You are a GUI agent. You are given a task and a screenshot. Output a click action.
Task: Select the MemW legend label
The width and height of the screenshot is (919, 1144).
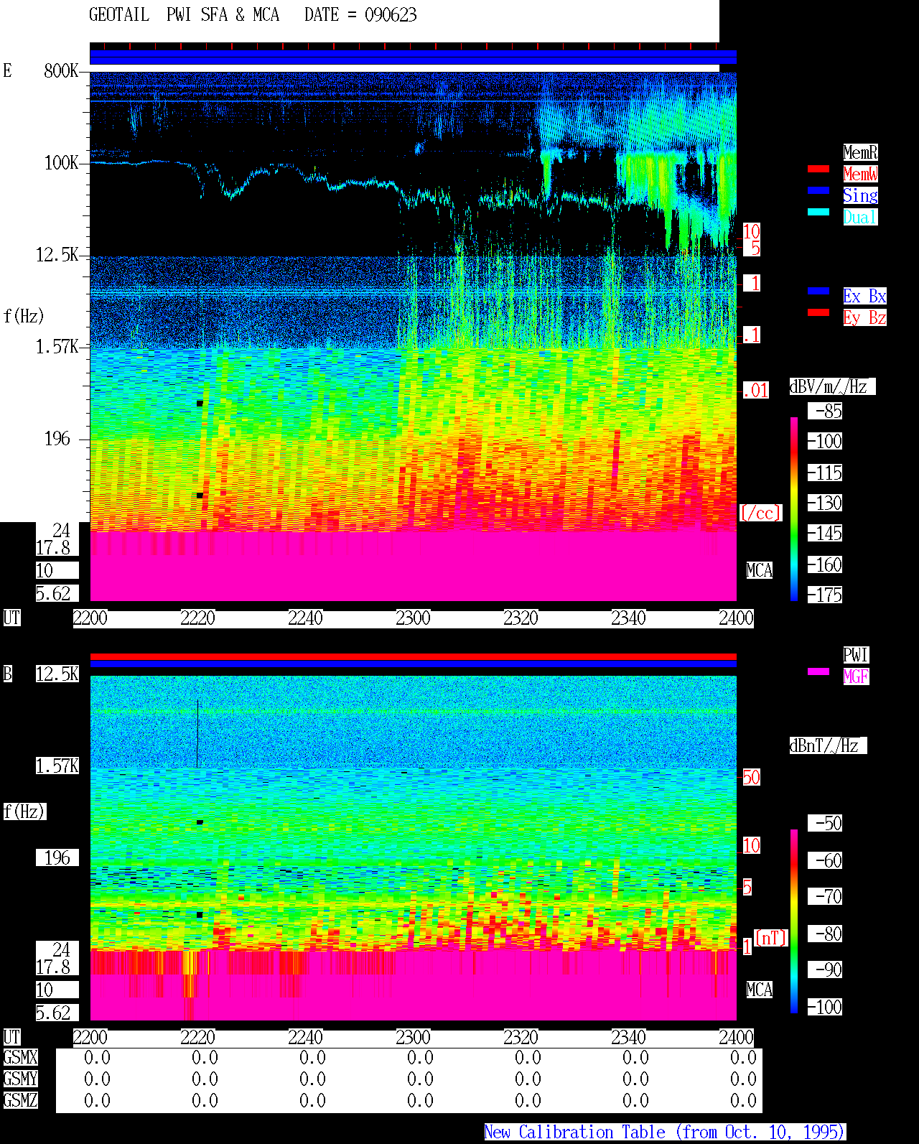[860, 174]
